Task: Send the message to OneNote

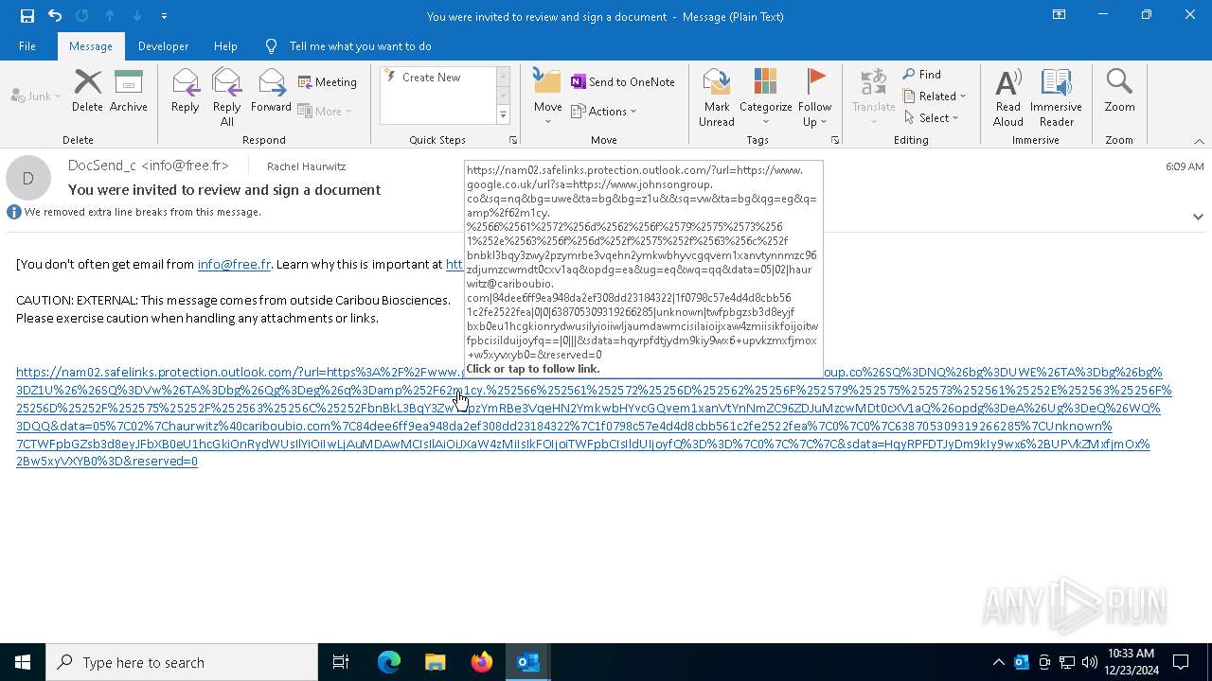Action: 623,82
